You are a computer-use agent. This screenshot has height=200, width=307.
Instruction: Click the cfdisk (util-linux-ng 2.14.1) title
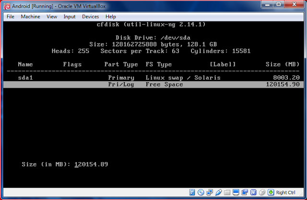pyautogui.click(x=151, y=24)
